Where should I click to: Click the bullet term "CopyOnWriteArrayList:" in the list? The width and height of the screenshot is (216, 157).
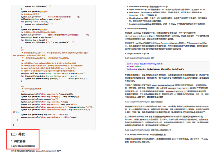pos(140,10)
